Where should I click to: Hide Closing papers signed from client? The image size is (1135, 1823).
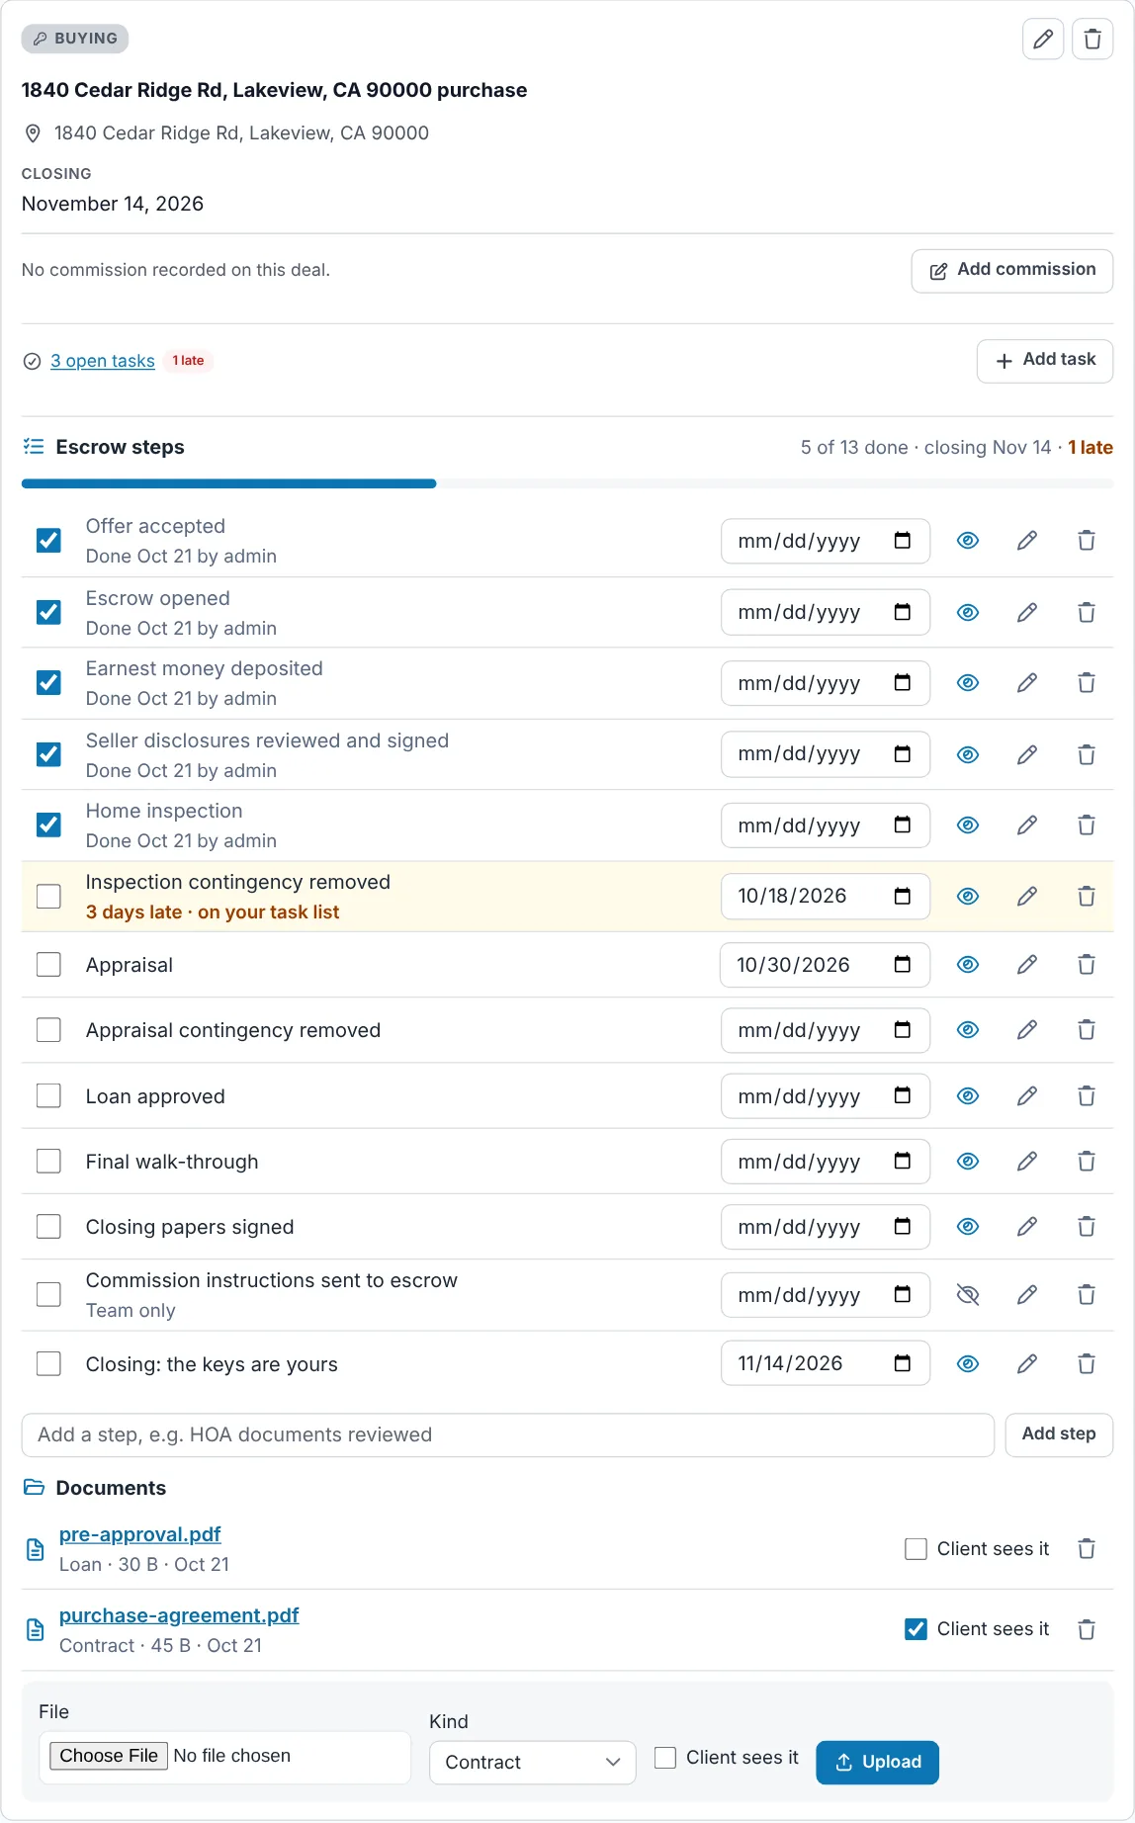[967, 1227]
